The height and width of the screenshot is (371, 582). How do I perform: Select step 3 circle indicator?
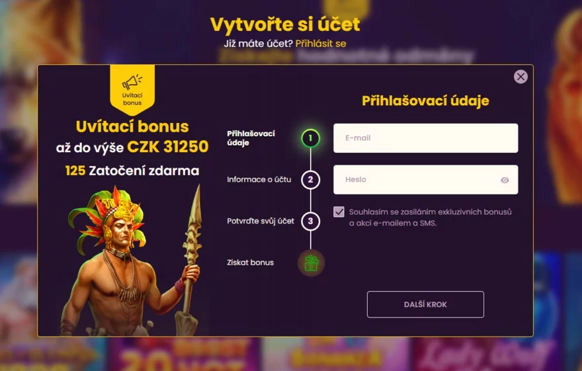coord(311,222)
